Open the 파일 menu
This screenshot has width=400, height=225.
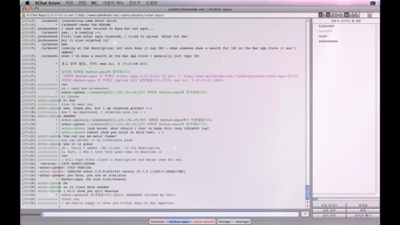(x=69, y=3)
